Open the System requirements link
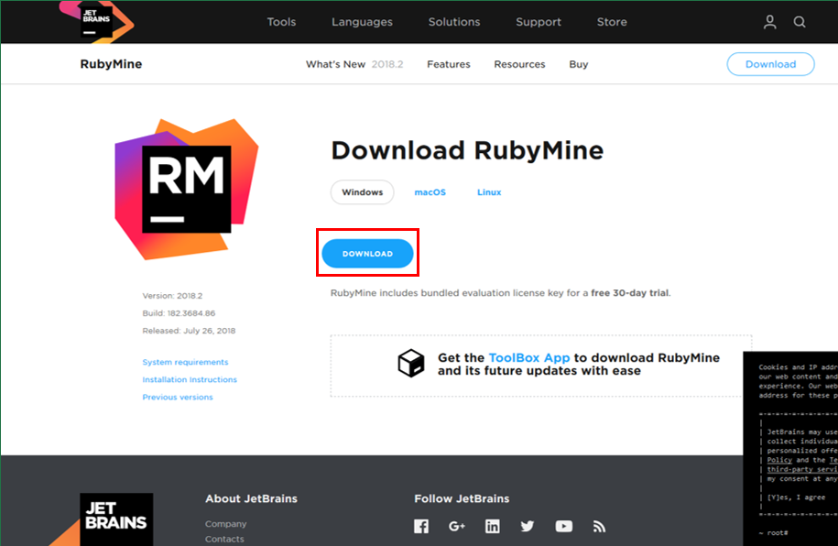 tap(185, 362)
